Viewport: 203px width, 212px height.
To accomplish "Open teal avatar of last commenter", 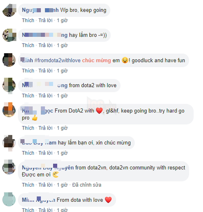I will pyautogui.click(x=9, y=200).
